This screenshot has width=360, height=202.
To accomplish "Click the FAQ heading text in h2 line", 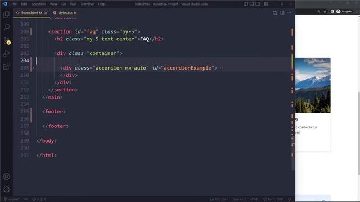I will pos(145,39).
